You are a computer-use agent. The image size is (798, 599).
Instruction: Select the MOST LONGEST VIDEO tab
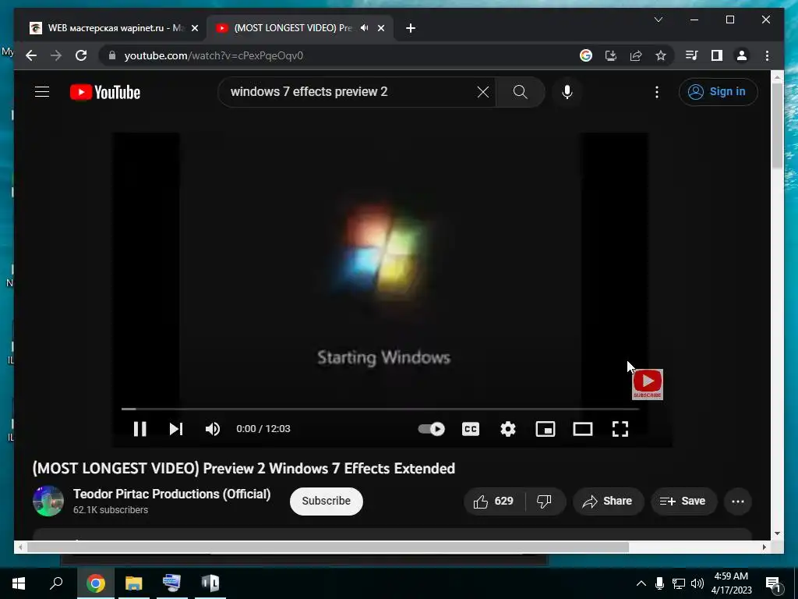coord(293,28)
